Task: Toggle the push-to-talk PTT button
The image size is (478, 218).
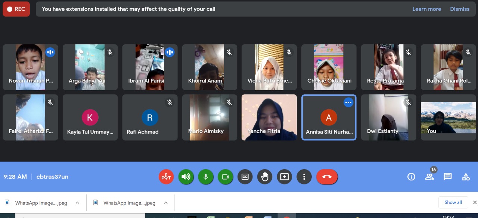Action: [166, 177]
